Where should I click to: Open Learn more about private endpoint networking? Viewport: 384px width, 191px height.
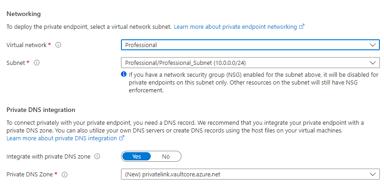pyautogui.click(x=235, y=27)
